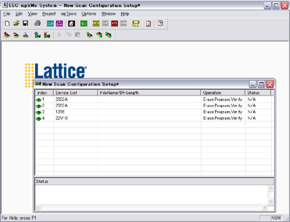Minimize the New Scan Configuration Setup child window
The image size is (290, 222).
[253, 84]
